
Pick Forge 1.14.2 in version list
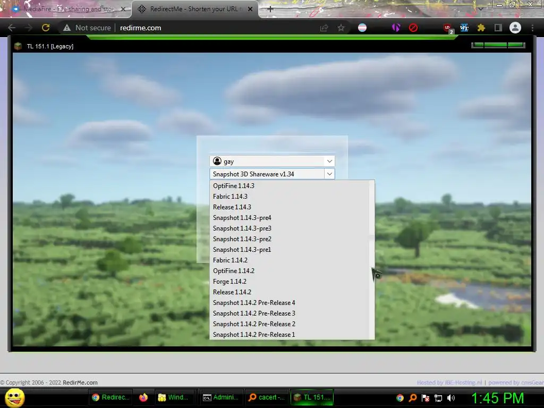290,282
